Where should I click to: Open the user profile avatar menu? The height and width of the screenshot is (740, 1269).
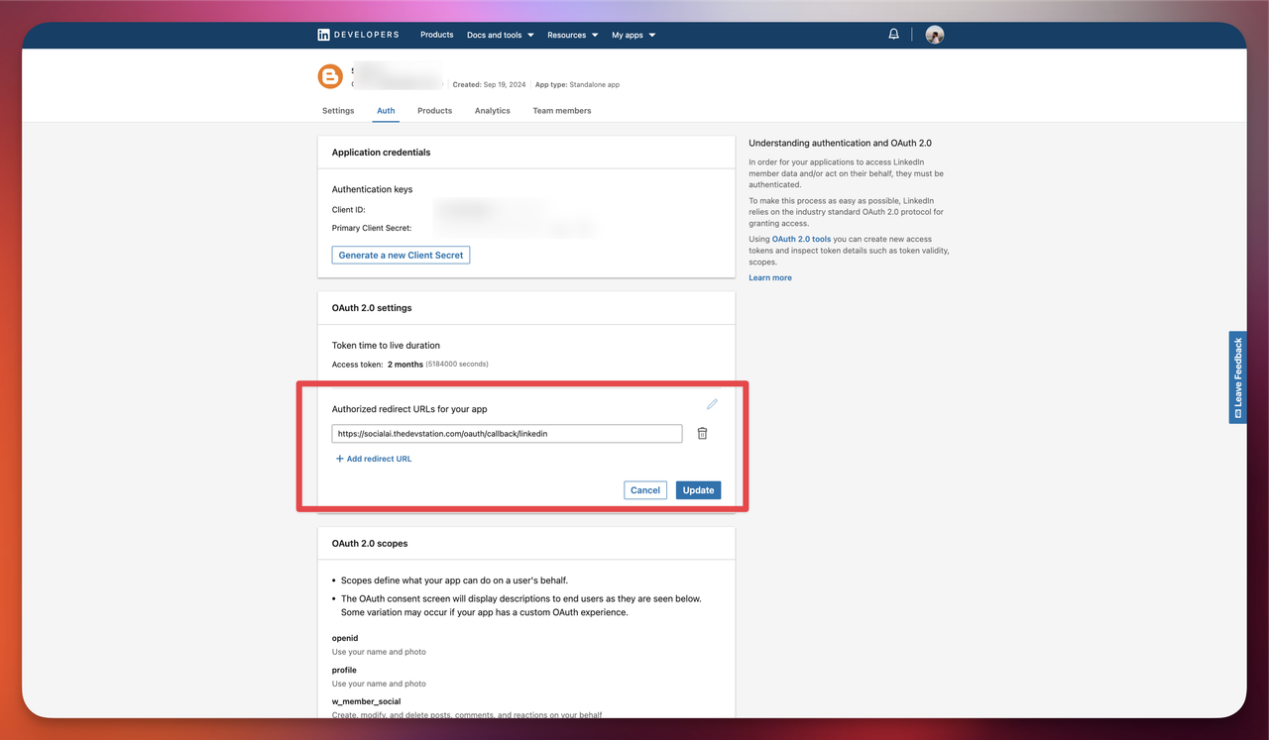(935, 35)
